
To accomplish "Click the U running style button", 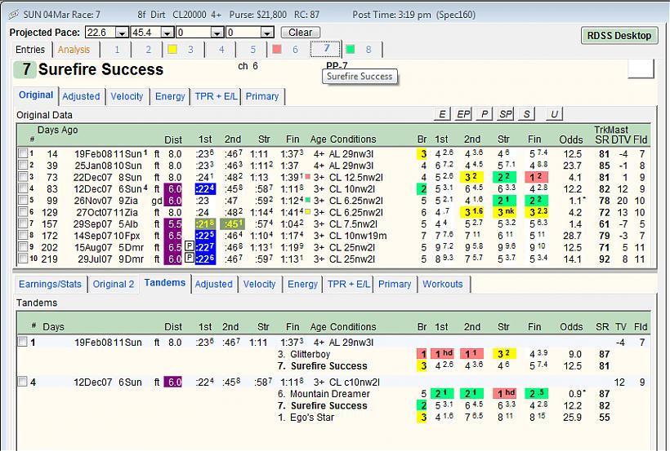I will tap(554, 114).
